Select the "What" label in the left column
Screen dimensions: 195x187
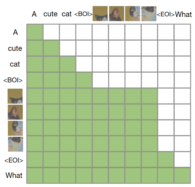[14, 175]
